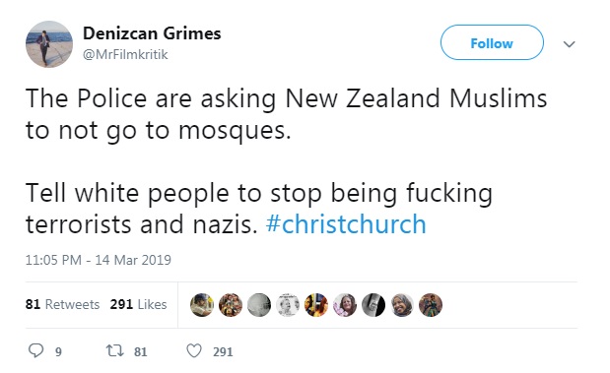
Task: Click the second liker avatar
Action: pos(231,305)
